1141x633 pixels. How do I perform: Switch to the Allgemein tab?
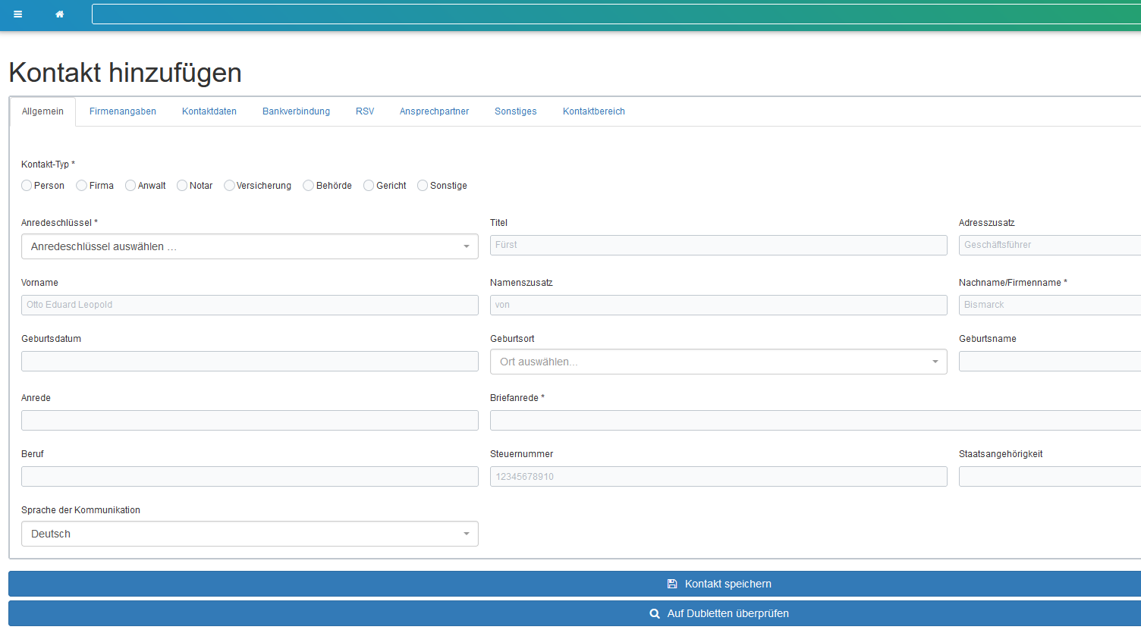tap(42, 111)
